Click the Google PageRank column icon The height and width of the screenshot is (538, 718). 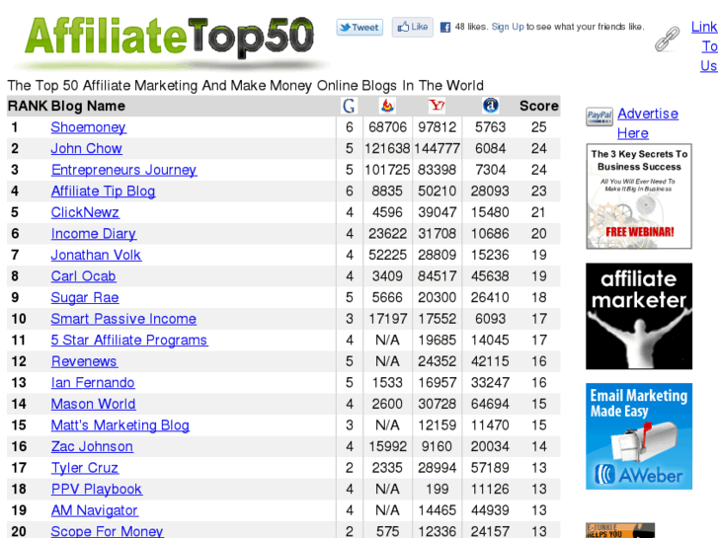(x=349, y=106)
